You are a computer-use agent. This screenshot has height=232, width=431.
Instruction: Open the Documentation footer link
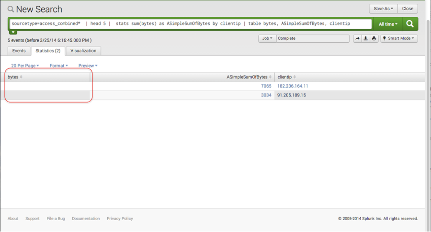86,219
